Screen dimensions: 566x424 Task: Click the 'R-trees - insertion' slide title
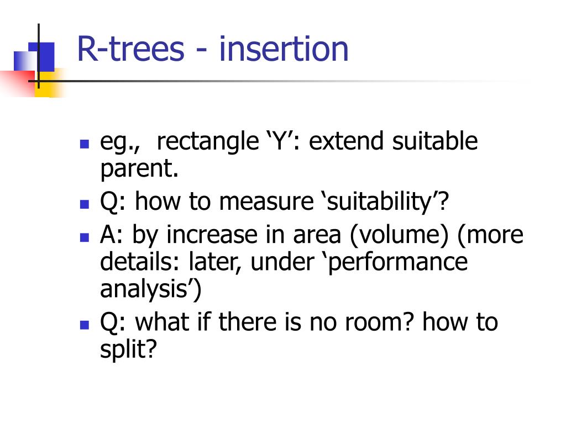(213, 49)
